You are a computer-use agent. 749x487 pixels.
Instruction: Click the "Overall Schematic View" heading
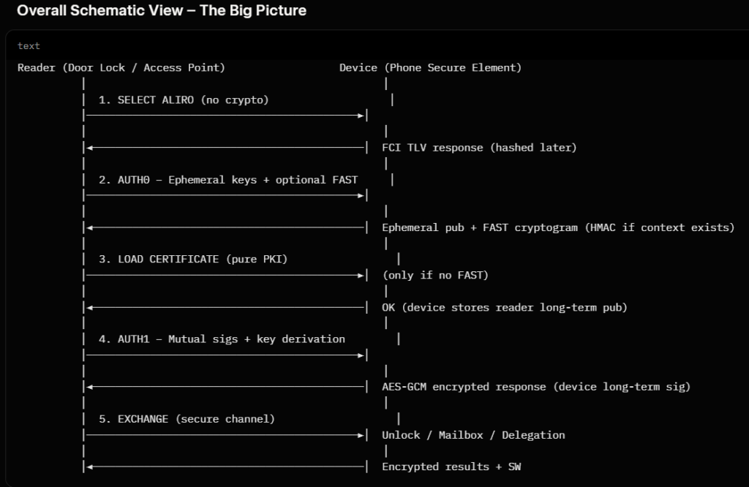pos(162,11)
